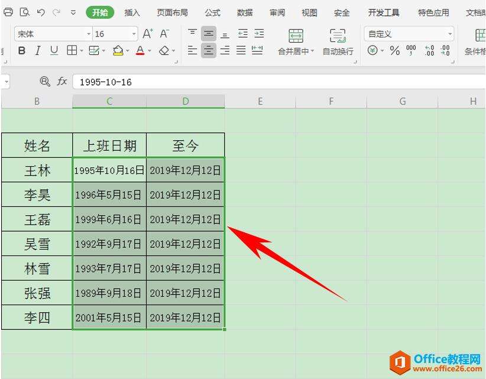The height and width of the screenshot is (379, 486).
Task: Click the decrease decimal places icon
Action: (445, 51)
